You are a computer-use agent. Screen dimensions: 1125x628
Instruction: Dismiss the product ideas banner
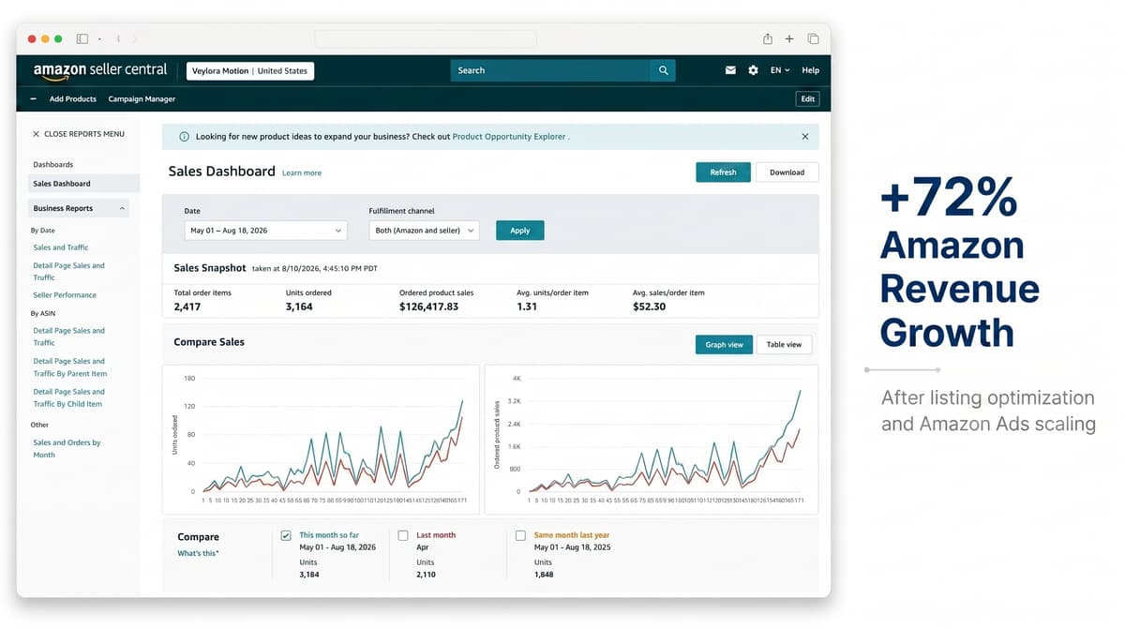804,137
